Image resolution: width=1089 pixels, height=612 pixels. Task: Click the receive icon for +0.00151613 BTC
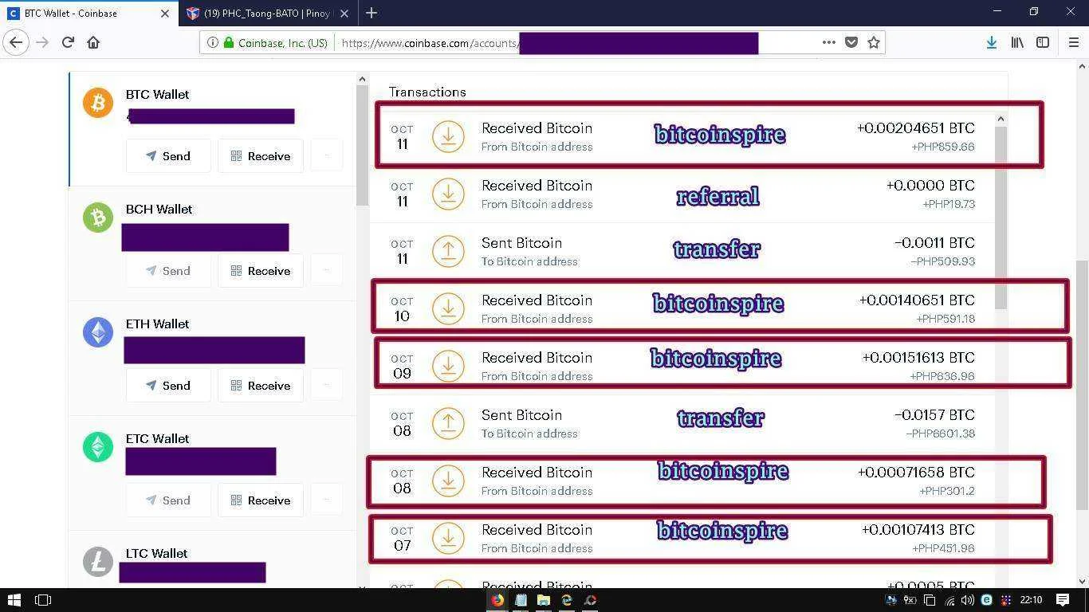pyautogui.click(x=448, y=366)
